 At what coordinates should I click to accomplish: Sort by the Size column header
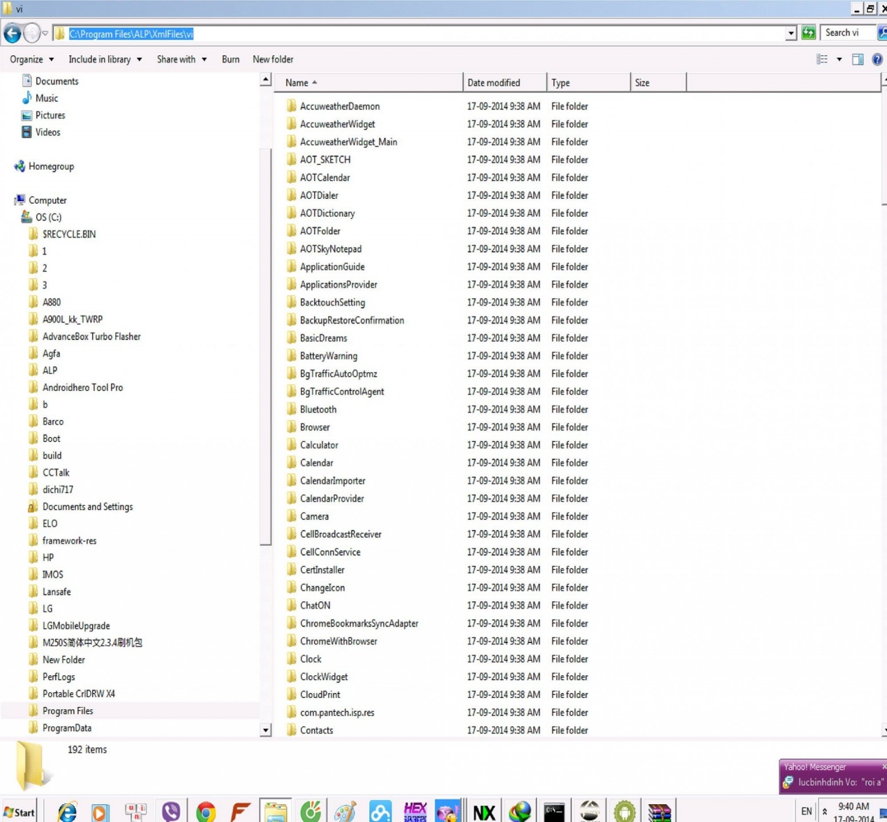659,83
